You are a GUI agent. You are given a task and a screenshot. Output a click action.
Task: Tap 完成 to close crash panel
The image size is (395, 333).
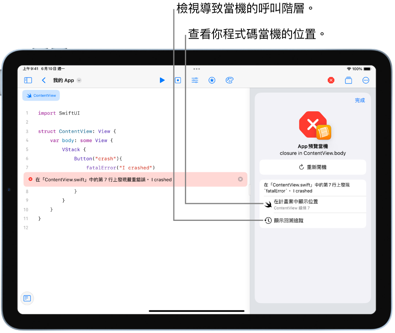(x=360, y=100)
